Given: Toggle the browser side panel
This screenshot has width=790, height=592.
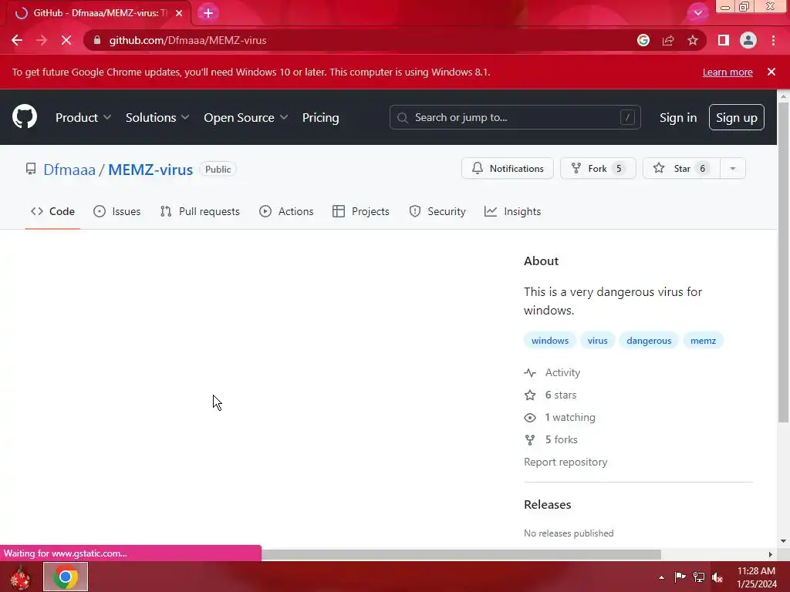Looking at the screenshot, I should pyautogui.click(x=724, y=40).
